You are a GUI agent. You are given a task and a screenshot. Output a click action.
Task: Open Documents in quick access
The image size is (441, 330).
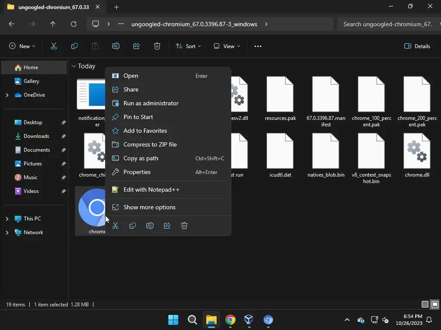(34, 150)
